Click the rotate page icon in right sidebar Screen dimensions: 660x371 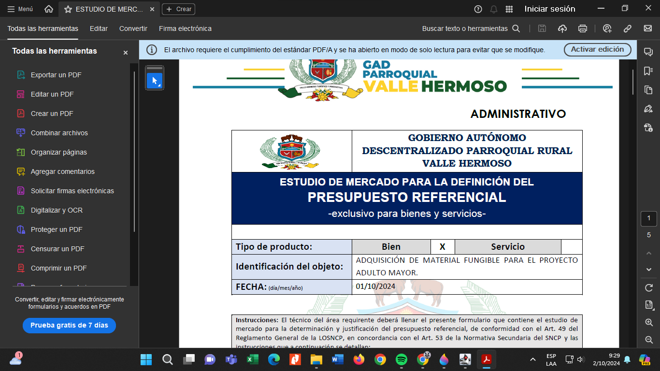648,288
